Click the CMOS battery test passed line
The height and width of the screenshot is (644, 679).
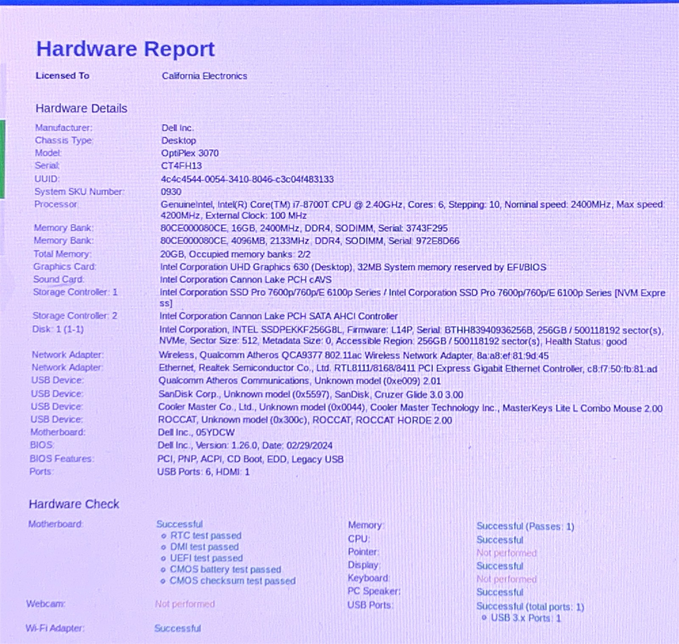pyautogui.click(x=225, y=570)
